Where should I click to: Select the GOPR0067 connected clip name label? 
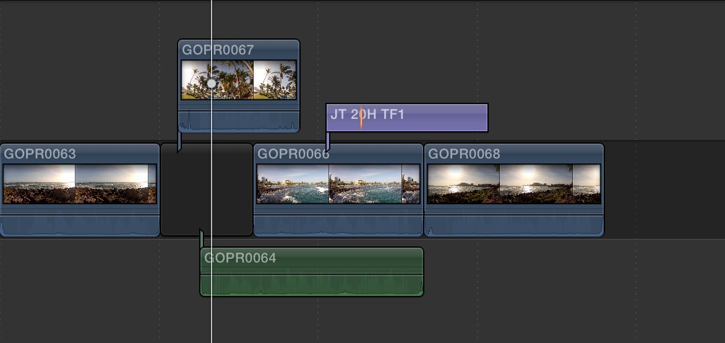218,50
